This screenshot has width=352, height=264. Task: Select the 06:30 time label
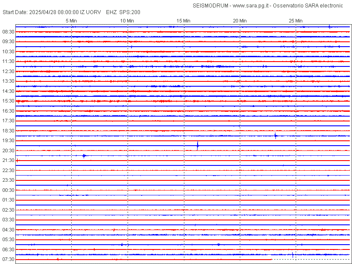pyautogui.click(x=8, y=249)
